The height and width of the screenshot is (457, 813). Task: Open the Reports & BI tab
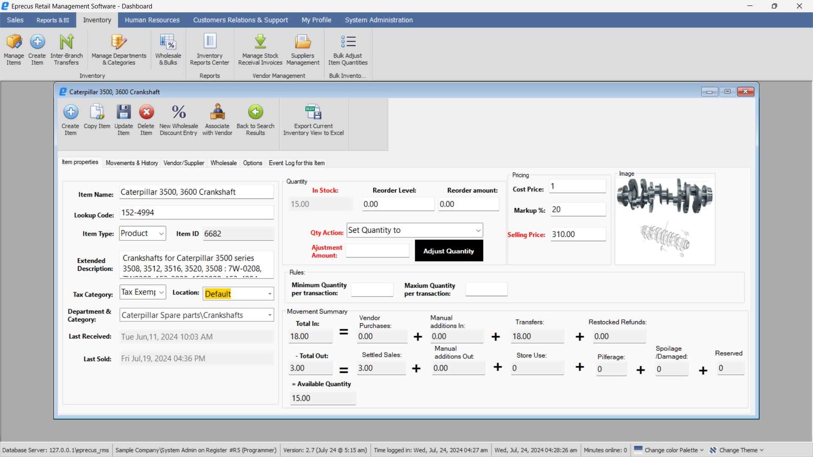click(53, 20)
